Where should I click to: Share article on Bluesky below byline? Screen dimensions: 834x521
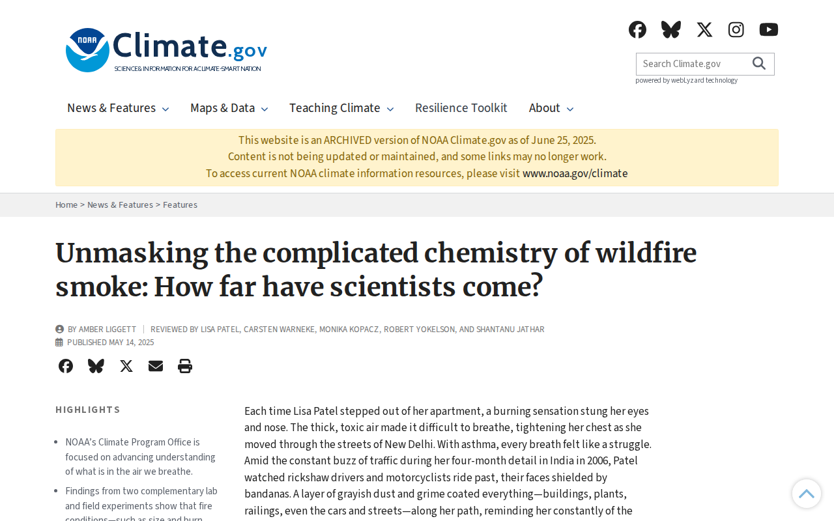click(x=96, y=366)
